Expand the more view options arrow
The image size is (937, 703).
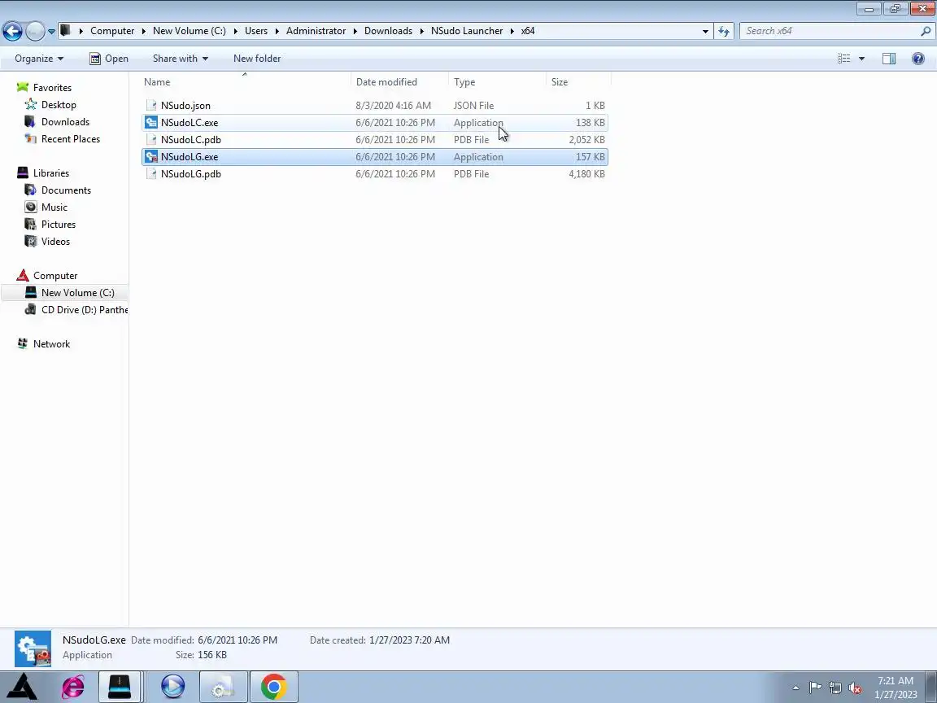861,59
